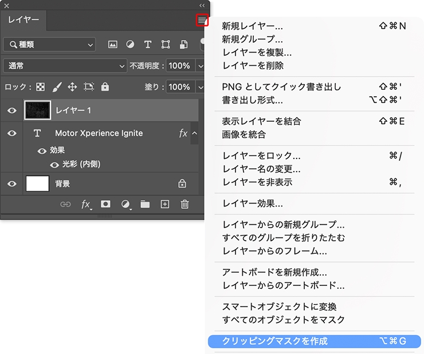424x354 pixels.
Task: Open the 種類 filter type dropdown
Action: [x=49, y=45]
